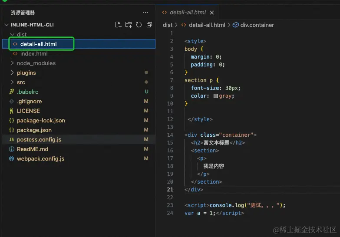Click the JS icon beside postcss.config.js
This screenshot has width=340, height=237.
[11, 139]
